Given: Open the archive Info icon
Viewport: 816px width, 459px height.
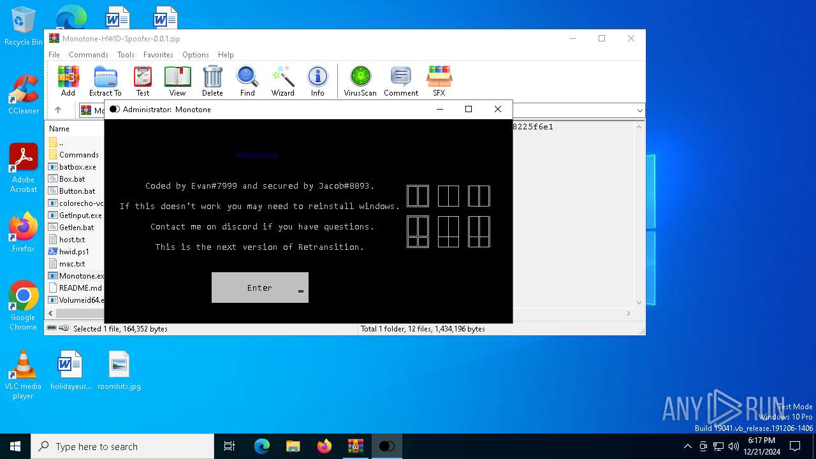Looking at the screenshot, I should [x=317, y=81].
